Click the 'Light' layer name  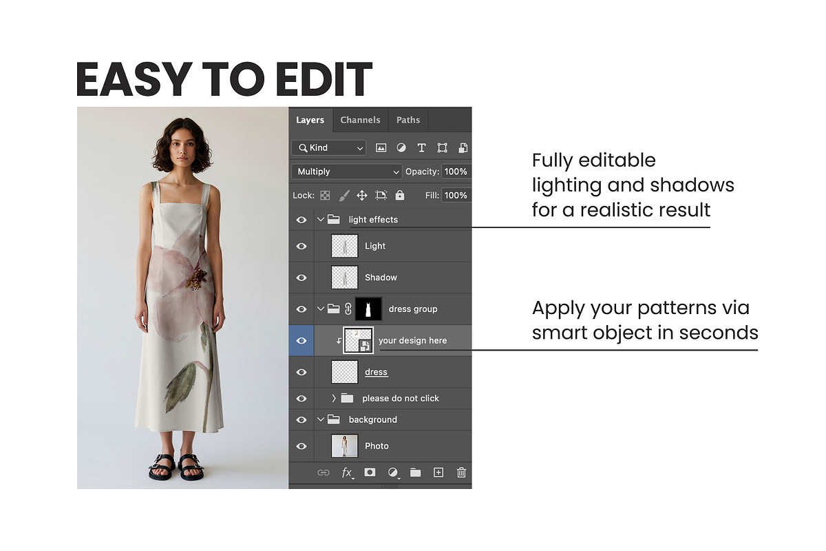pos(375,246)
